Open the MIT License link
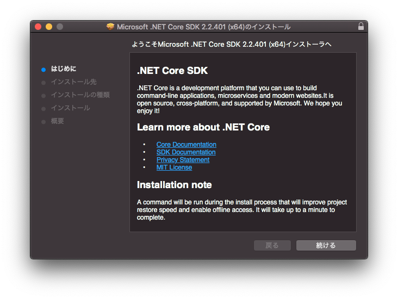 (174, 167)
